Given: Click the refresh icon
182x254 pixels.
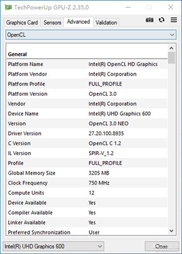Looking at the screenshot, I should pos(162,20).
